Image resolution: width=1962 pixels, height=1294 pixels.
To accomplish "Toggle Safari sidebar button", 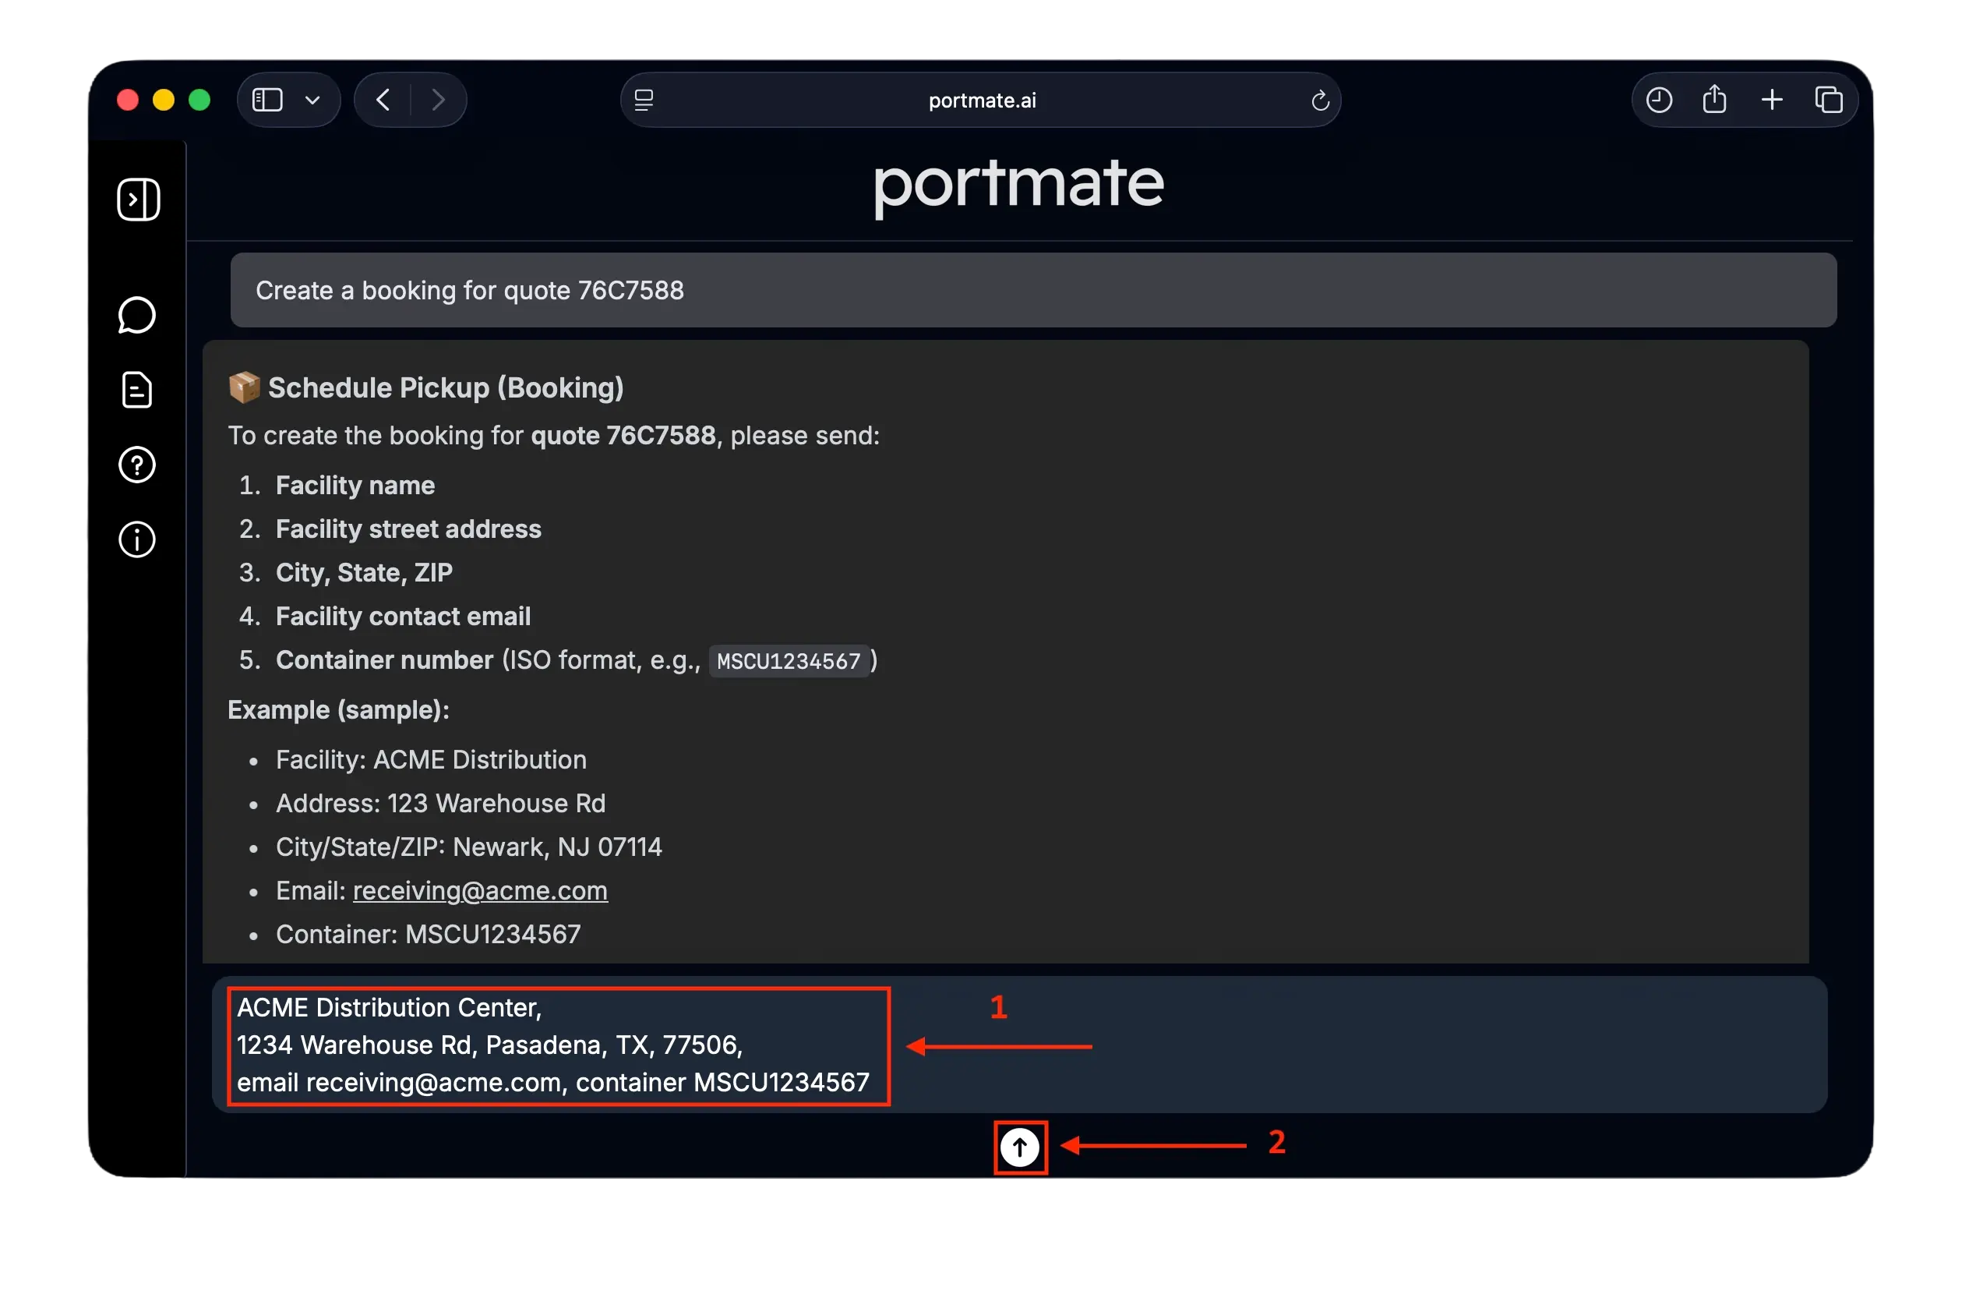I will click(x=267, y=100).
